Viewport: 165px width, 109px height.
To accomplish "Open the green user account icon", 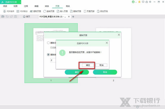I will [133, 2].
